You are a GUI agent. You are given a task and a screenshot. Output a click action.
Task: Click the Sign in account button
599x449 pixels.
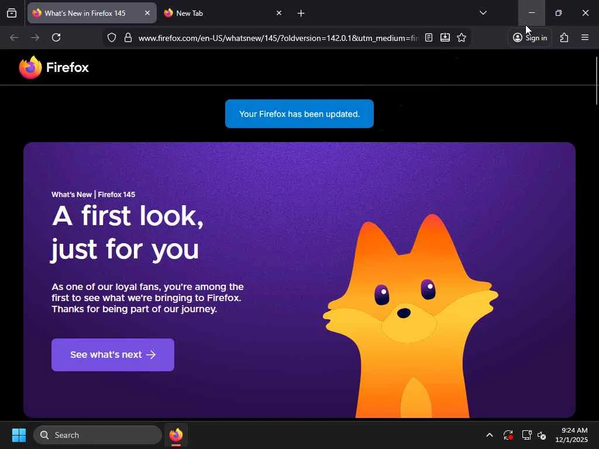pyautogui.click(x=530, y=37)
